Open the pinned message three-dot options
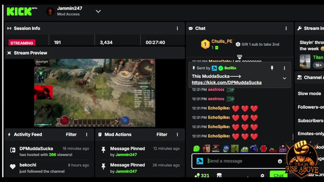The width and height of the screenshot is (324, 182). 284,68
